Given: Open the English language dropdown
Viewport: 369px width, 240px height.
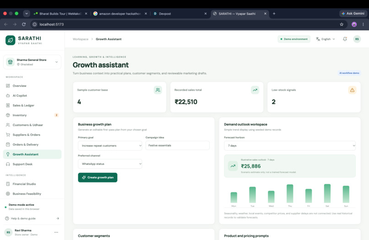Looking at the screenshot, I should pyautogui.click(x=326, y=39).
